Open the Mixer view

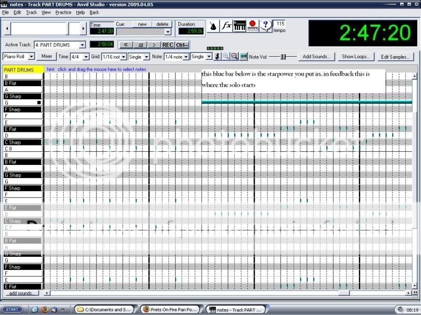(x=47, y=56)
